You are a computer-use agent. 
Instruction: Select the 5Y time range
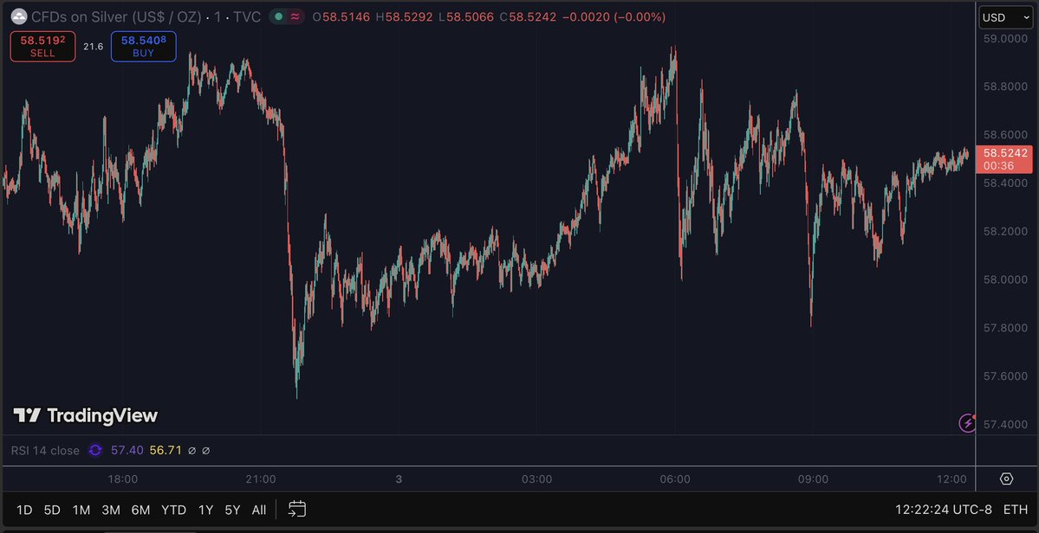[232, 510]
